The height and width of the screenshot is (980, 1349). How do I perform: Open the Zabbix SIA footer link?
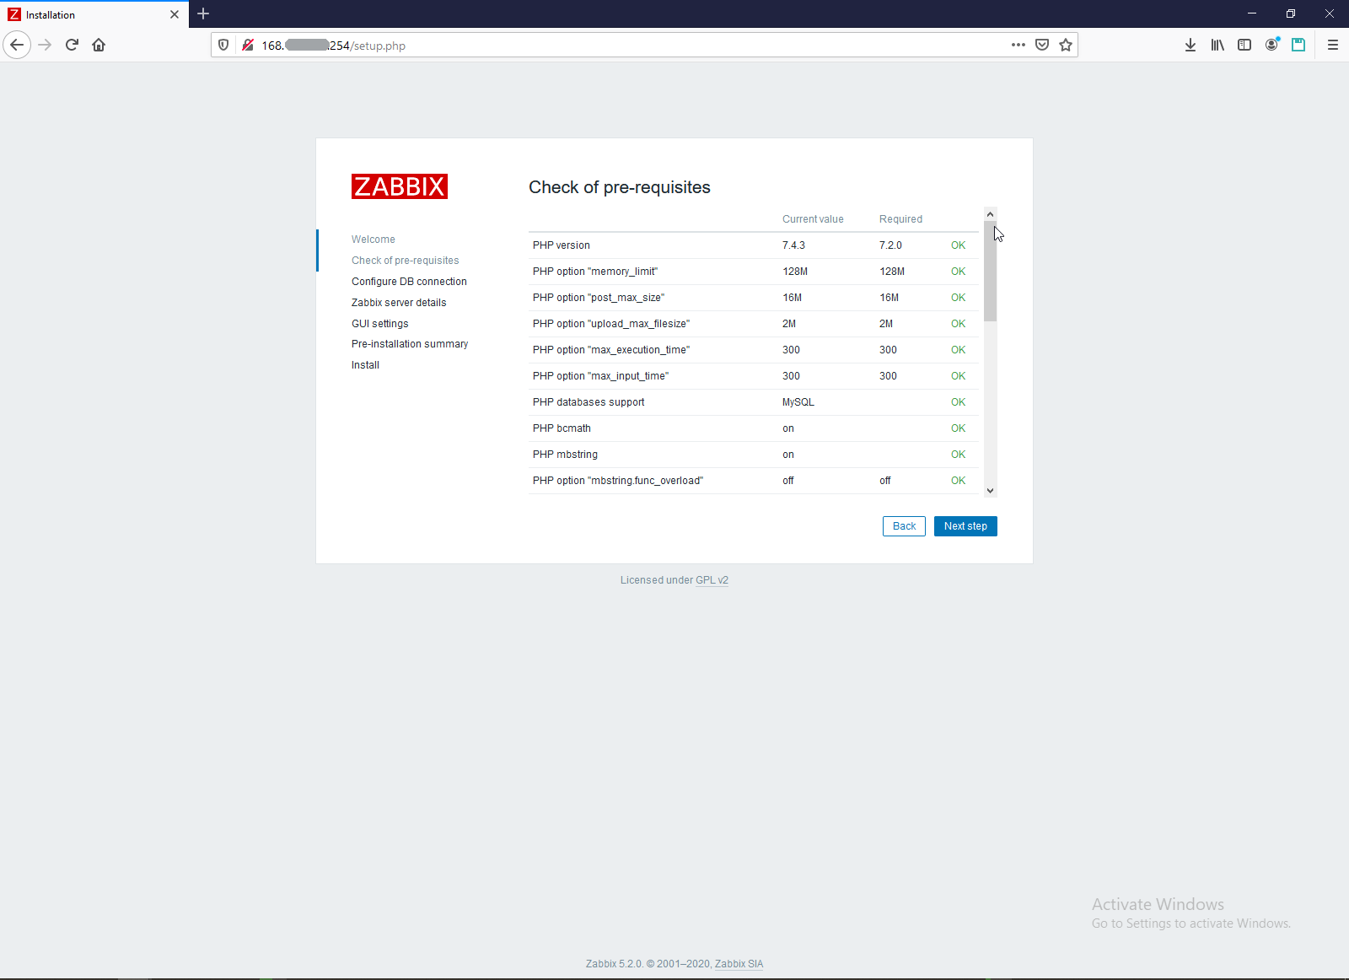pyautogui.click(x=739, y=964)
